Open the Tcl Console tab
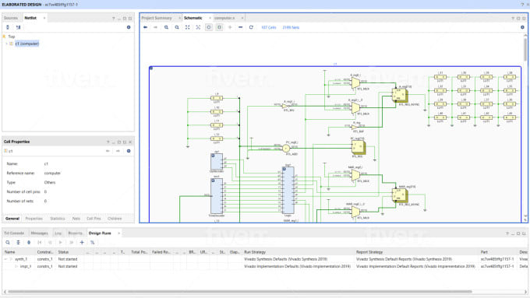530x298 pixels. [x=14, y=233]
